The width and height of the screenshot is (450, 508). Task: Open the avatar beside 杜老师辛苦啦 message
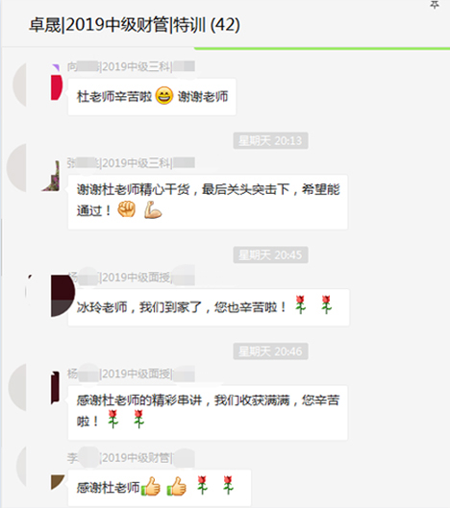57,85
